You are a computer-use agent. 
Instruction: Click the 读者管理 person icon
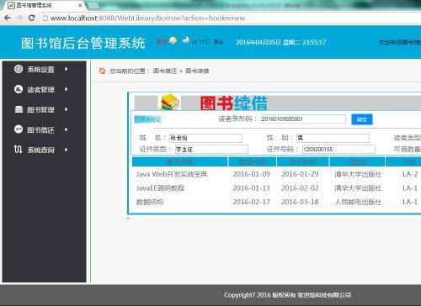pyautogui.click(x=19, y=89)
